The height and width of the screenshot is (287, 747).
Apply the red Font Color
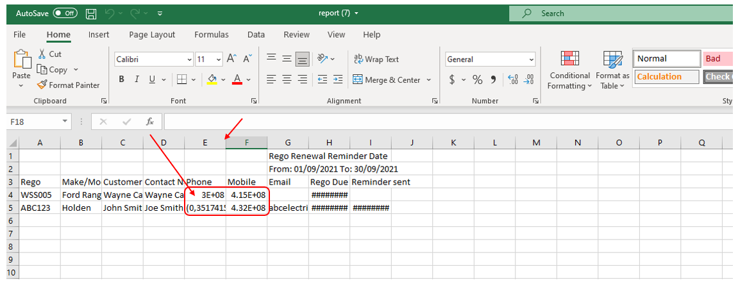(x=237, y=79)
